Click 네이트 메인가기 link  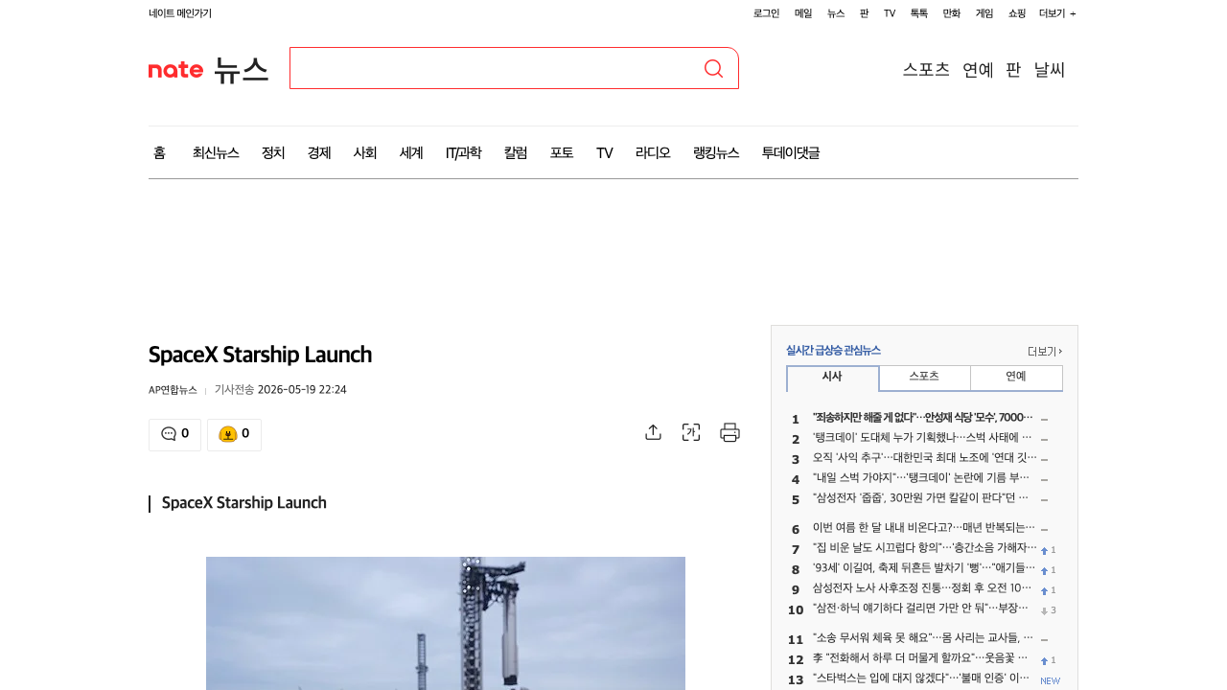[x=180, y=13]
